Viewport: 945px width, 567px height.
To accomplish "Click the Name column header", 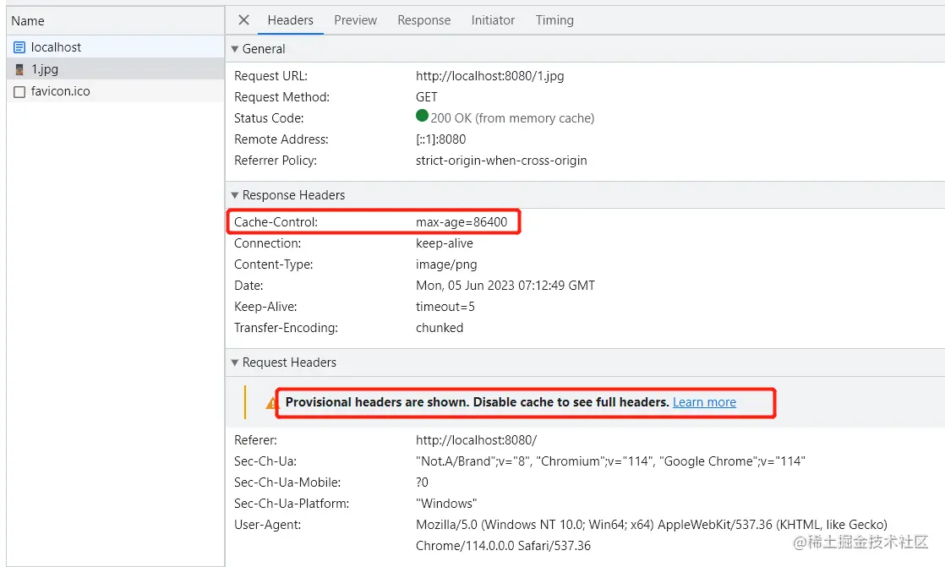I will (29, 21).
